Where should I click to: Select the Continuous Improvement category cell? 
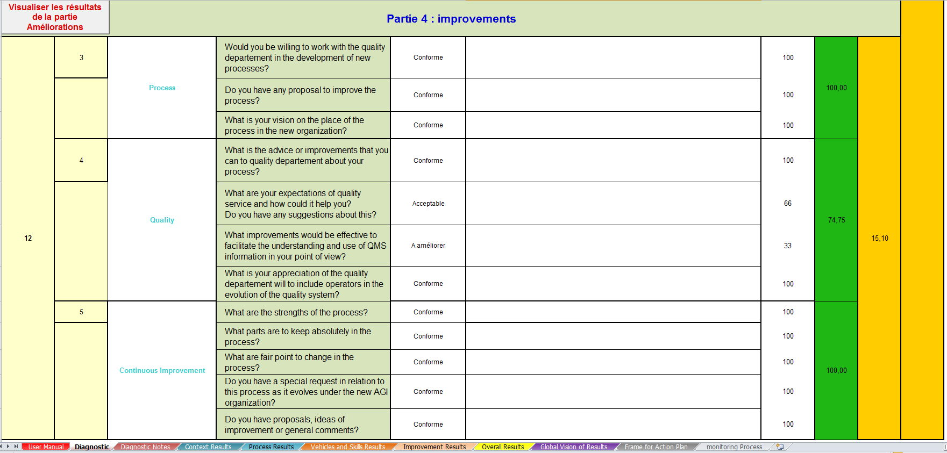pos(162,370)
